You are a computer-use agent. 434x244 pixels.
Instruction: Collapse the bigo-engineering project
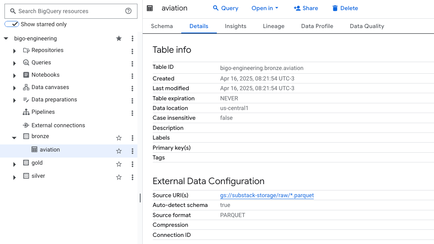click(x=6, y=39)
